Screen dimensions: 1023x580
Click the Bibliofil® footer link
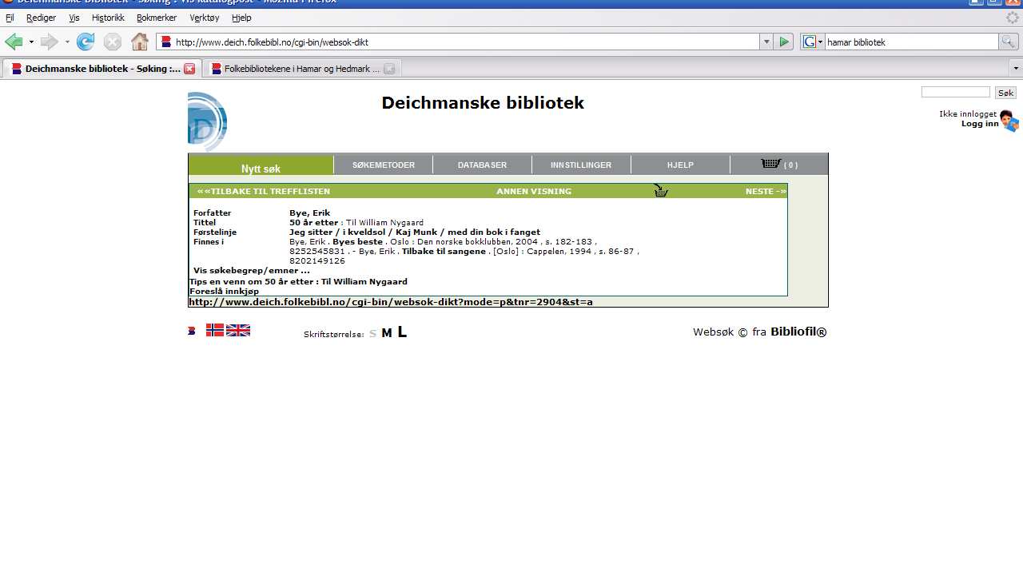(x=798, y=332)
